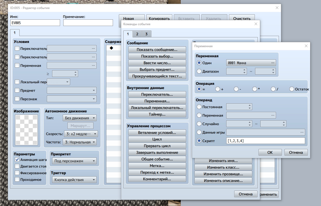321x206 pixels.
Task: Close the Команды события window
Action: click(x=256, y=24)
